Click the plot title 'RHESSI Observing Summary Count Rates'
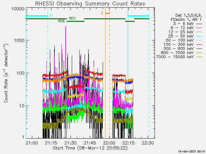This screenshot has width=206, height=154. [90, 4]
